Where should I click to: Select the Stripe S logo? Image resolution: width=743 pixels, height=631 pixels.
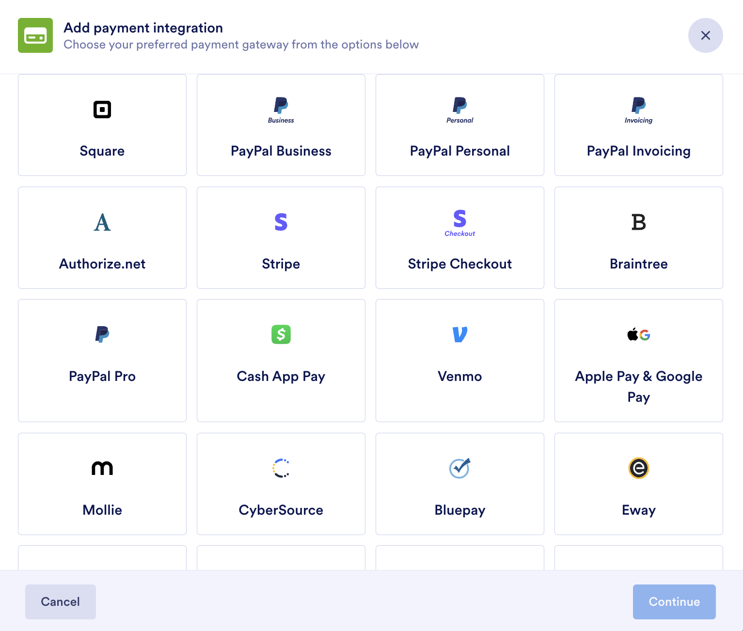281,222
